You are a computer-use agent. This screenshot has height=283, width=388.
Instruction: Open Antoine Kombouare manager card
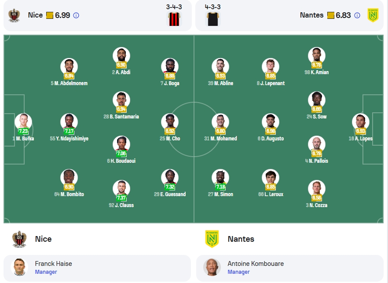tap(290, 268)
